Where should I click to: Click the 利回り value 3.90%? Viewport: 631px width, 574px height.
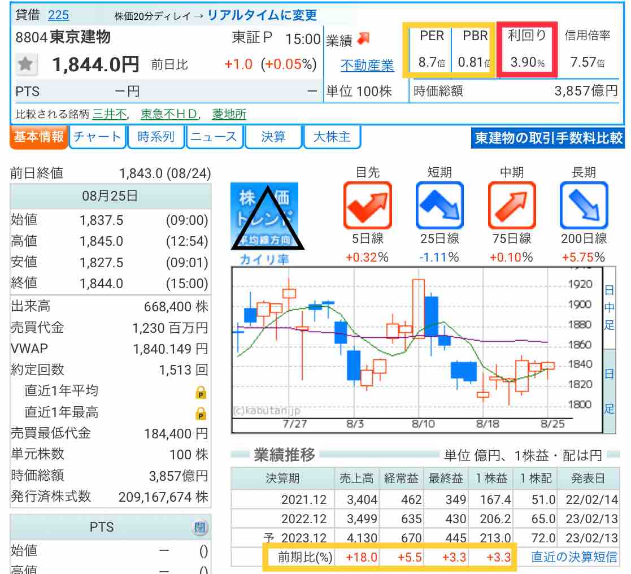click(x=527, y=62)
